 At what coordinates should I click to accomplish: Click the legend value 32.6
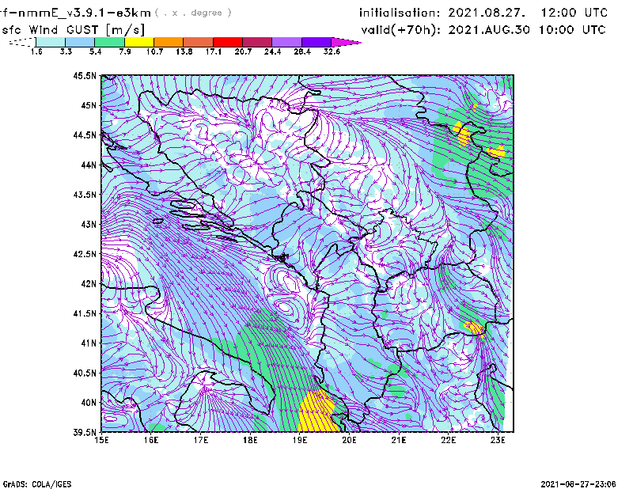tap(332, 51)
